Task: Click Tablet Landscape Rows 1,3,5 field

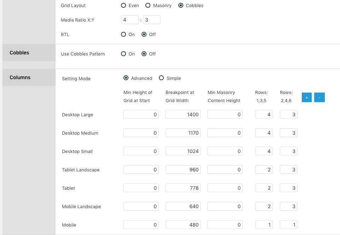Action: (264, 170)
